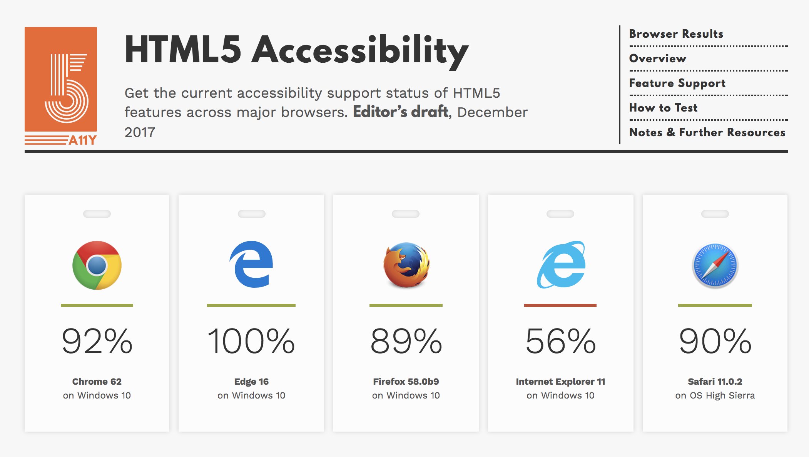Click the 100% Edge score

pos(251,341)
